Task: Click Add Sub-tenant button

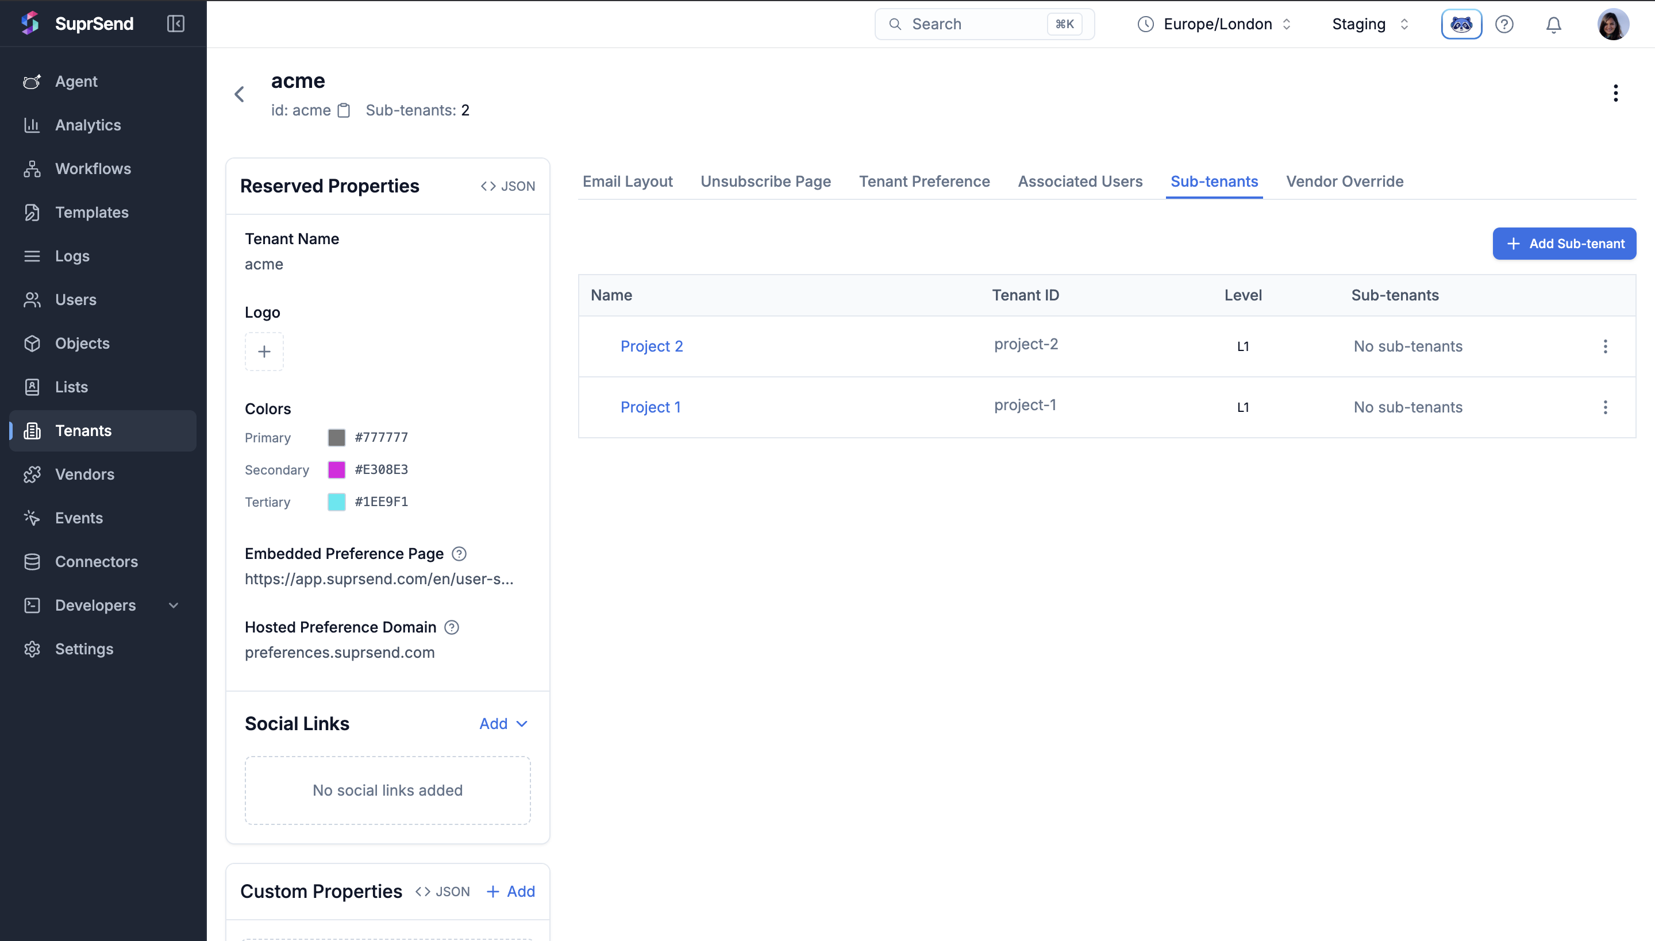Action: [1564, 244]
